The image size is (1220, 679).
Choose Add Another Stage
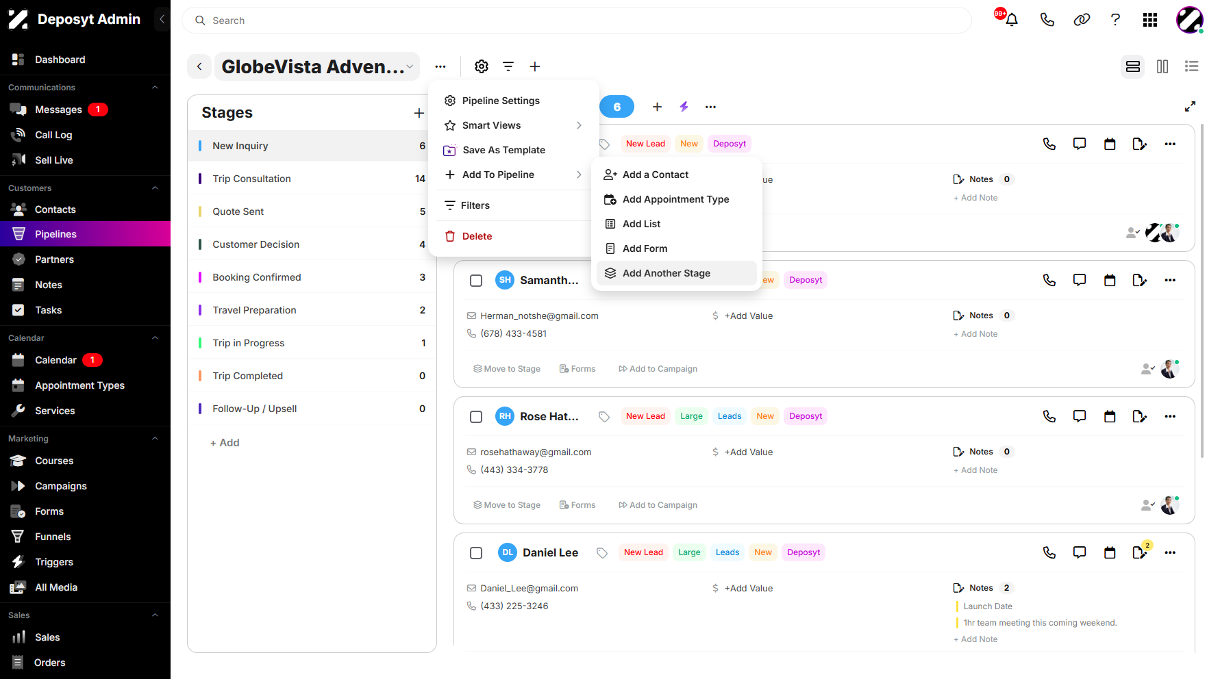click(677, 273)
